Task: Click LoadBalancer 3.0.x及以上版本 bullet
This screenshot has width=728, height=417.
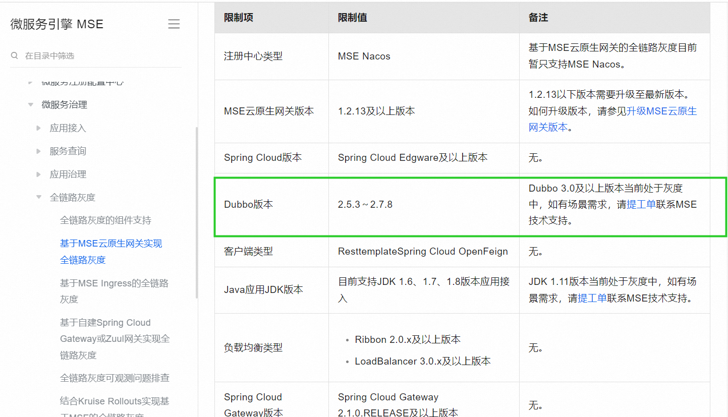Action: click(x=423, y=361)
